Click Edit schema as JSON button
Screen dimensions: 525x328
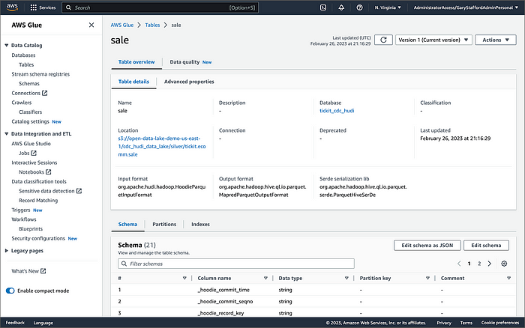click(427, 245)
